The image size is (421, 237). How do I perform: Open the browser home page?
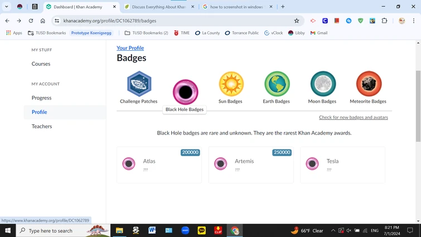[x=43, y=21]
